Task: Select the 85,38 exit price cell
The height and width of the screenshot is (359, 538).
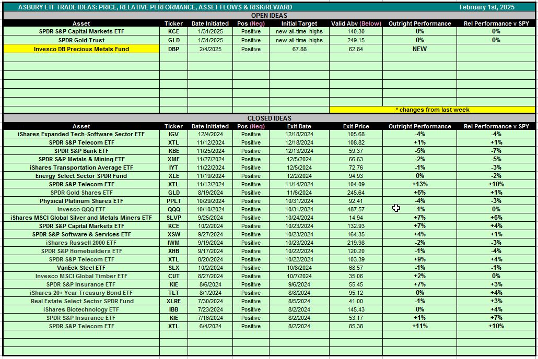Action: 356,326
